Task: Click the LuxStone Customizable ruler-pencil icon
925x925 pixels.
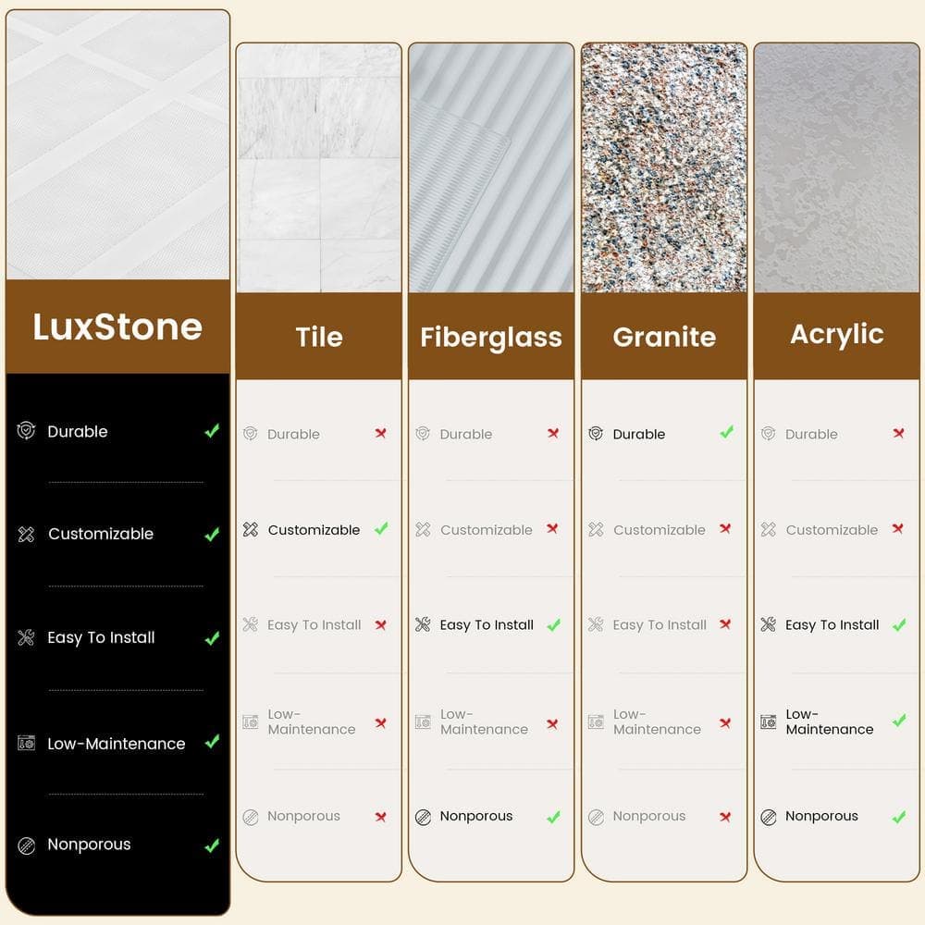Action: pyautogui.click(x=26, y=534)
